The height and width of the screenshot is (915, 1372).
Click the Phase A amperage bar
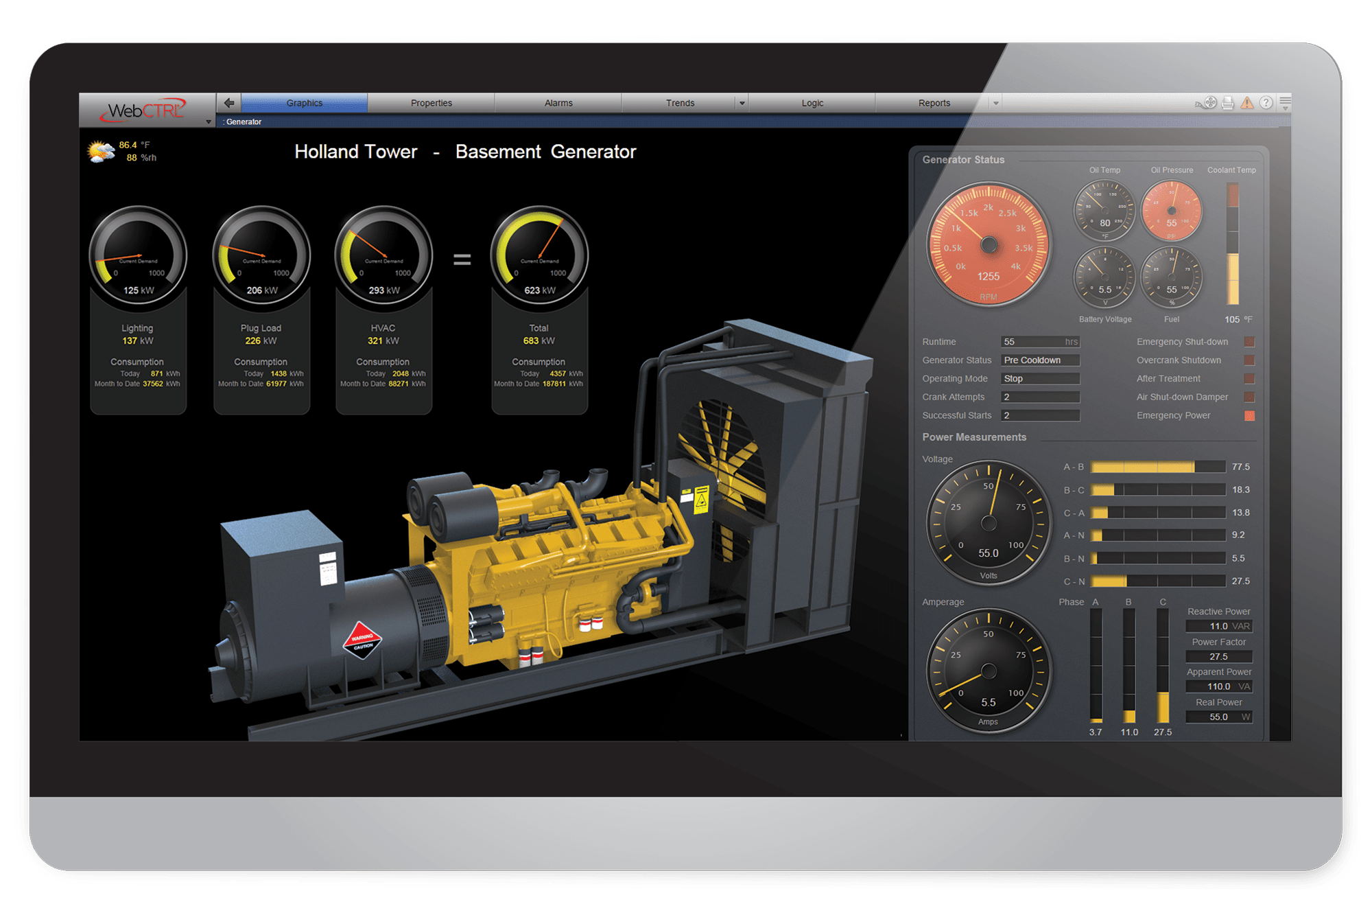tap(1096, 666)
